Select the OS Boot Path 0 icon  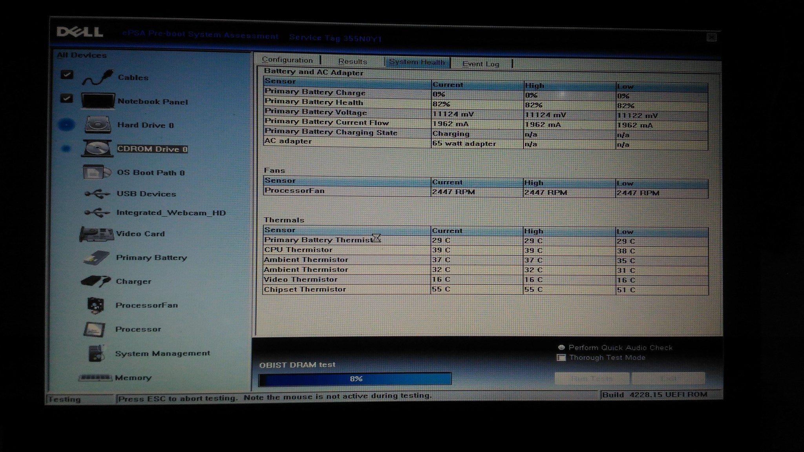click(97, 172)
